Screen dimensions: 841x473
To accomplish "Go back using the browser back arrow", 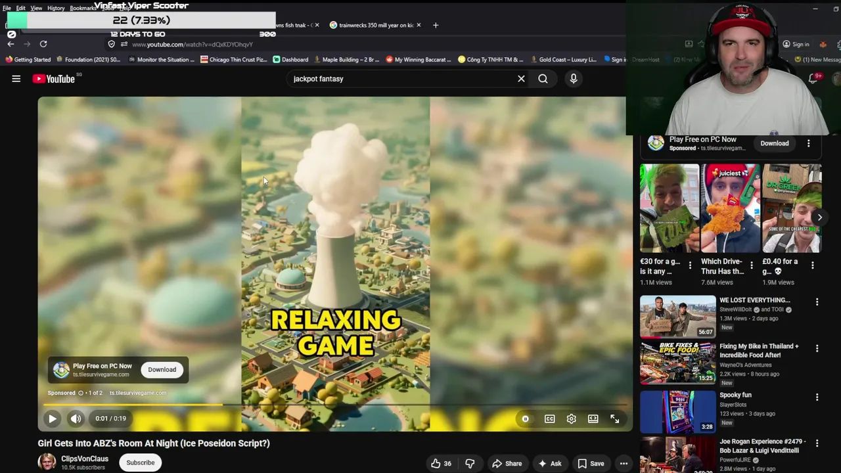I will [x=11, y=44].
